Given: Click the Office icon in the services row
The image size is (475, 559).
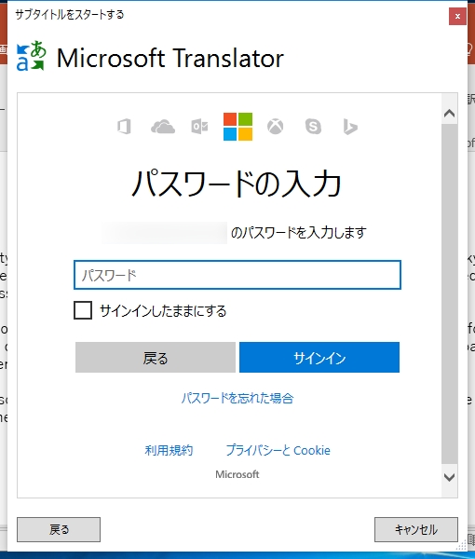Looking at the screenshot, I should 124,127.
